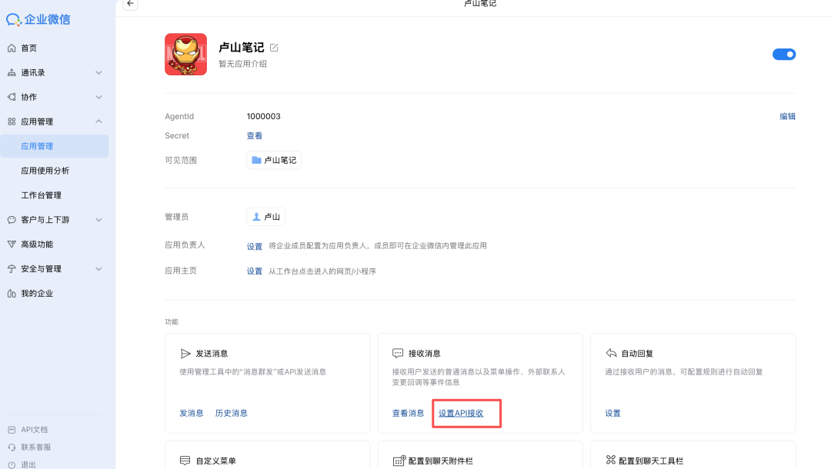Click the 发消息 link
831x469 pixels.
point(192,414)
